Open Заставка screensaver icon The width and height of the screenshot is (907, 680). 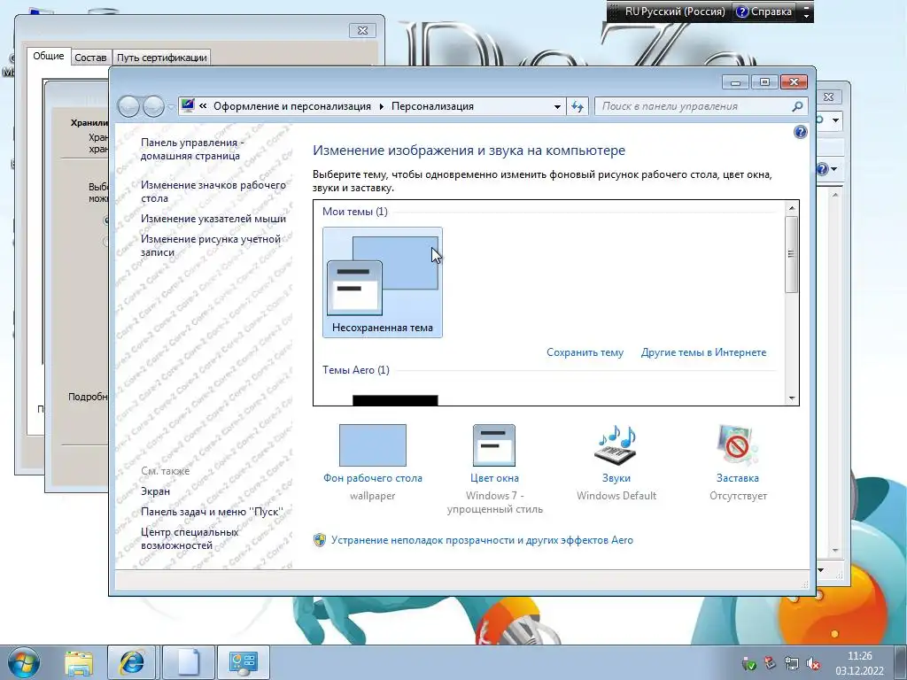click(x=737, y=445)
